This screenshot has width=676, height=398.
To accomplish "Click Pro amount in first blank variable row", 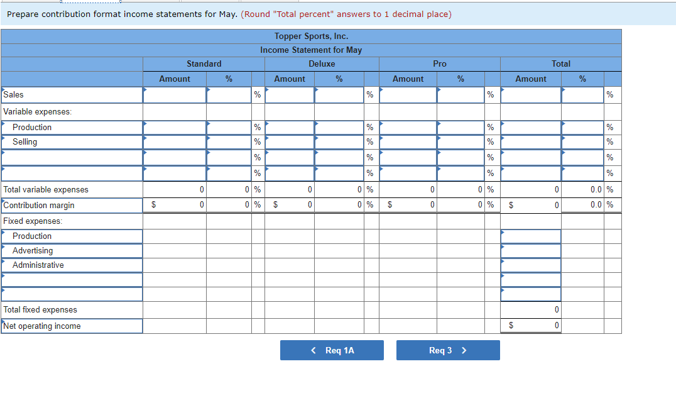I will [408, 158].
